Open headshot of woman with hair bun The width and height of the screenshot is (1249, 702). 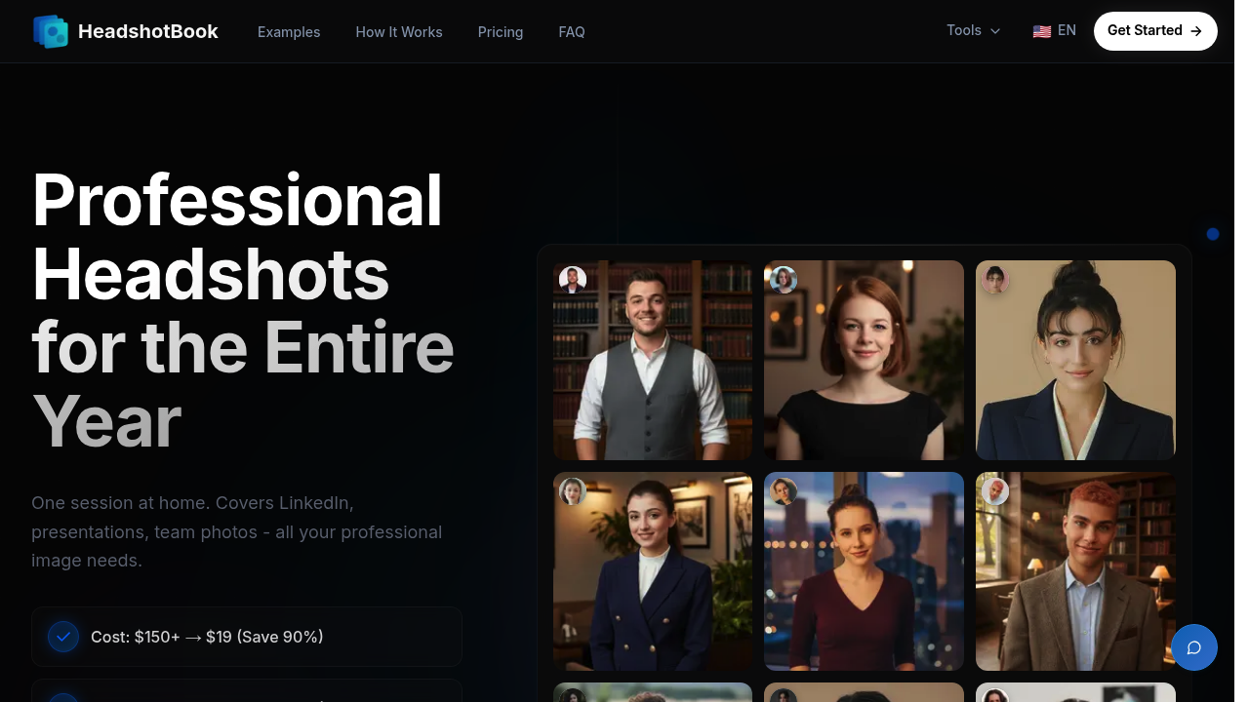point(1075,360)
